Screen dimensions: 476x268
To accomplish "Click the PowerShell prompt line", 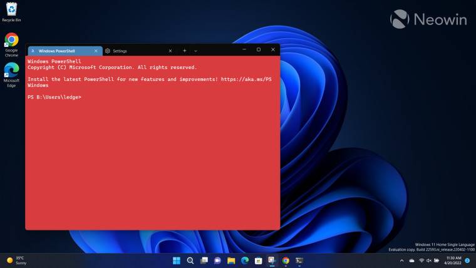I will pyautogui.click(x=54, y=97).
